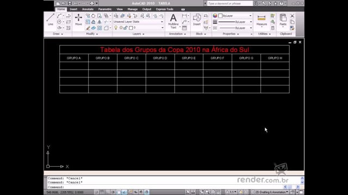Click the keyword search input field
The width and height of the screenshot is (348, 195).
pyautogui.click(x=230, y=3)
